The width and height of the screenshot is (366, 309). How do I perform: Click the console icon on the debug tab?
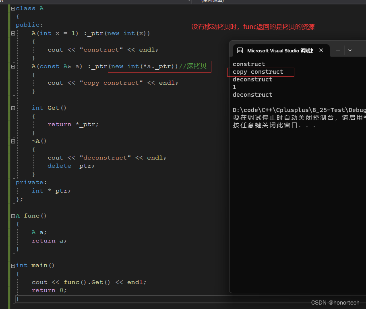[240, 50]
